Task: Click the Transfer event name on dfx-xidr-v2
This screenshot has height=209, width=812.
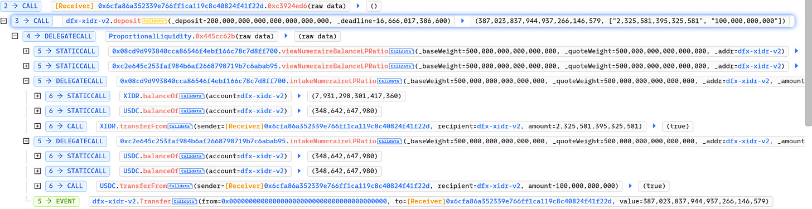Action: (156, 201)
